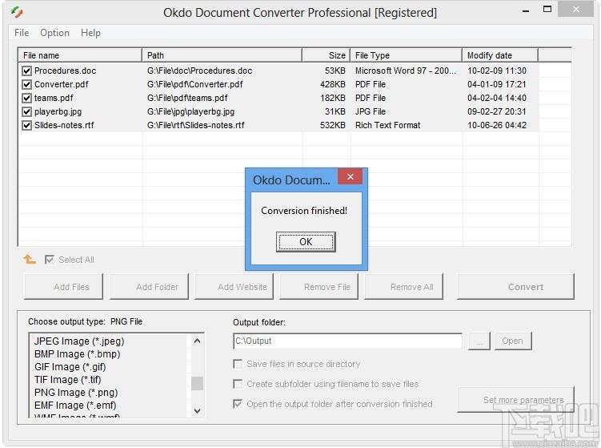The image size is (601, 448).
Task: Click the Remove All button
Action: (x=403, y=286)
